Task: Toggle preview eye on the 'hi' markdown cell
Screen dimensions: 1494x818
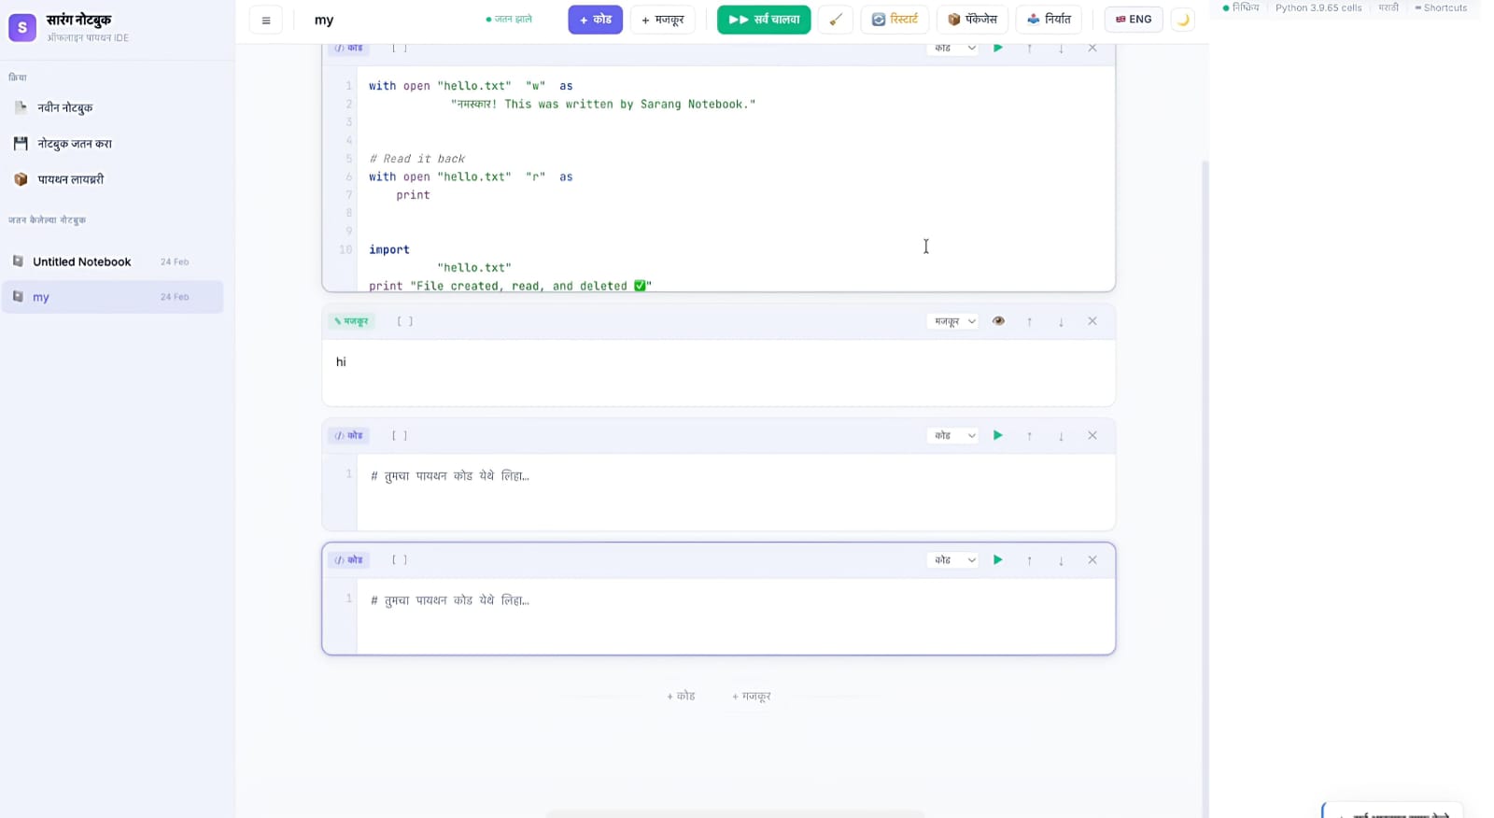Action: [x=997, y=321]
